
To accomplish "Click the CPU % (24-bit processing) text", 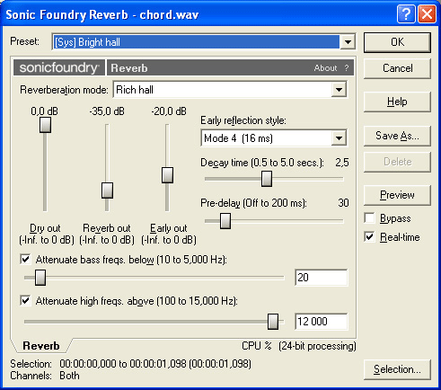I will (x=299, y=346).
